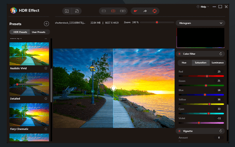Favorite the Fiery Cinematic preset star
Screen dimensions: 235x147
46,129
